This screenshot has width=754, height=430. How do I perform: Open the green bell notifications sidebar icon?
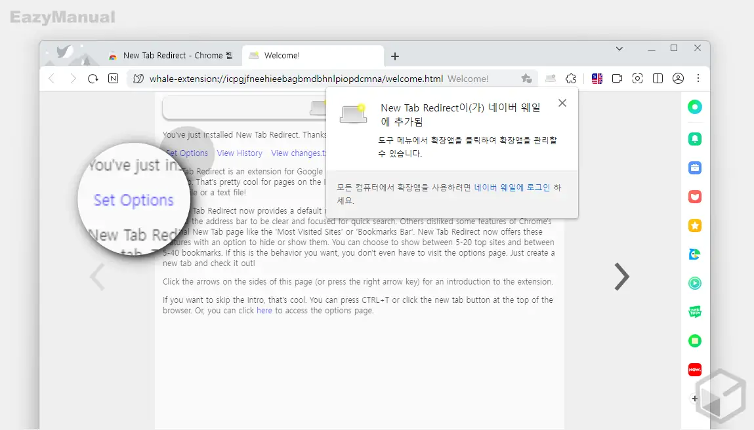coord(695,140)
